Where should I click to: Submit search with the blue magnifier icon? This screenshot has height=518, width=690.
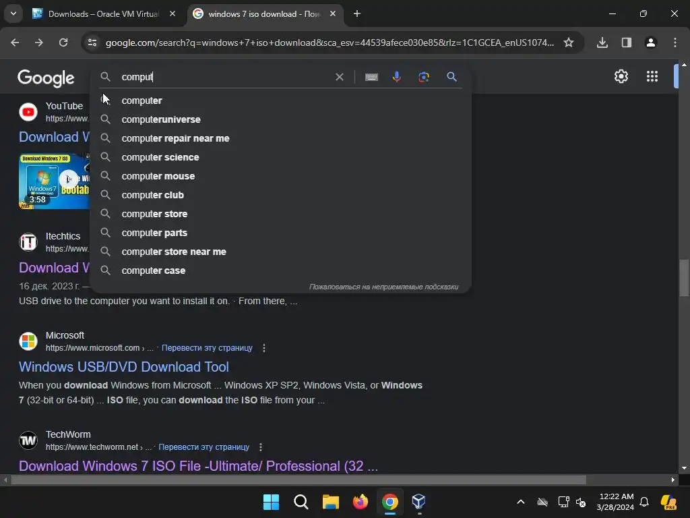(x=451, y=77)
